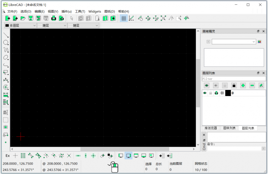
Task: Insert image with camera icon
Action: [5, 127]
